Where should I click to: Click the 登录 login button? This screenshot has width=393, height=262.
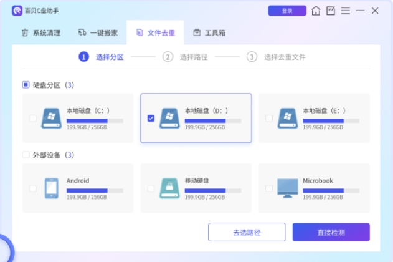pos(287,11)
